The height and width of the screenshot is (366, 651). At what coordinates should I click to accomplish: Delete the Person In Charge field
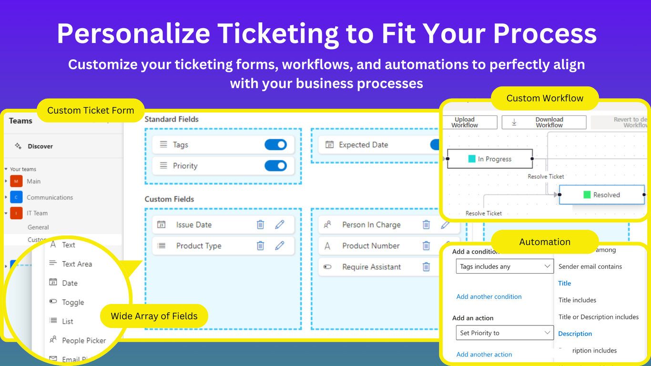(x=426, y=224)
